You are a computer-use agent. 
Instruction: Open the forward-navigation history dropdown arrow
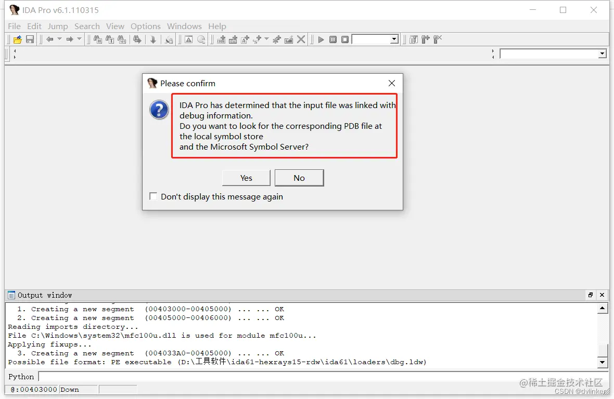[x=79, y=38]
